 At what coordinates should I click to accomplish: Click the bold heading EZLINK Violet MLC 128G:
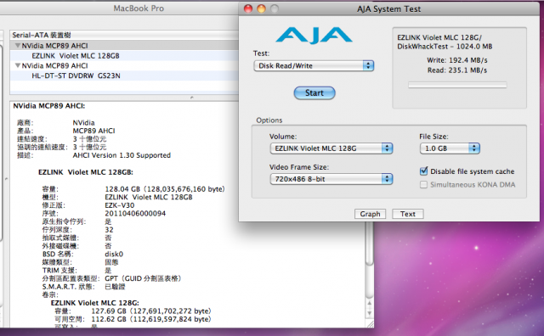point(94,303)
